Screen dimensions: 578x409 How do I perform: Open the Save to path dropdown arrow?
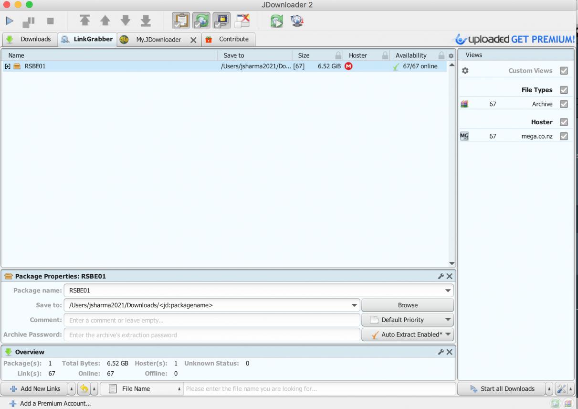[354, 305]
